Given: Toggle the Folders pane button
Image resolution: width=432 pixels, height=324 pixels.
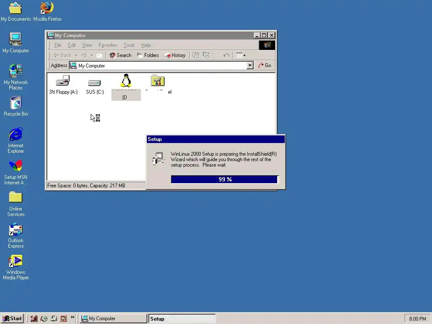Looking at the screenshot, I should coord(148,55).
